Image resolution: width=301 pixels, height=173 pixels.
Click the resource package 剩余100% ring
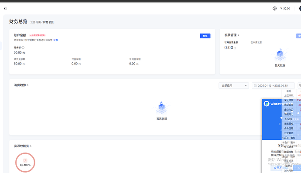[x=25, y=163]
